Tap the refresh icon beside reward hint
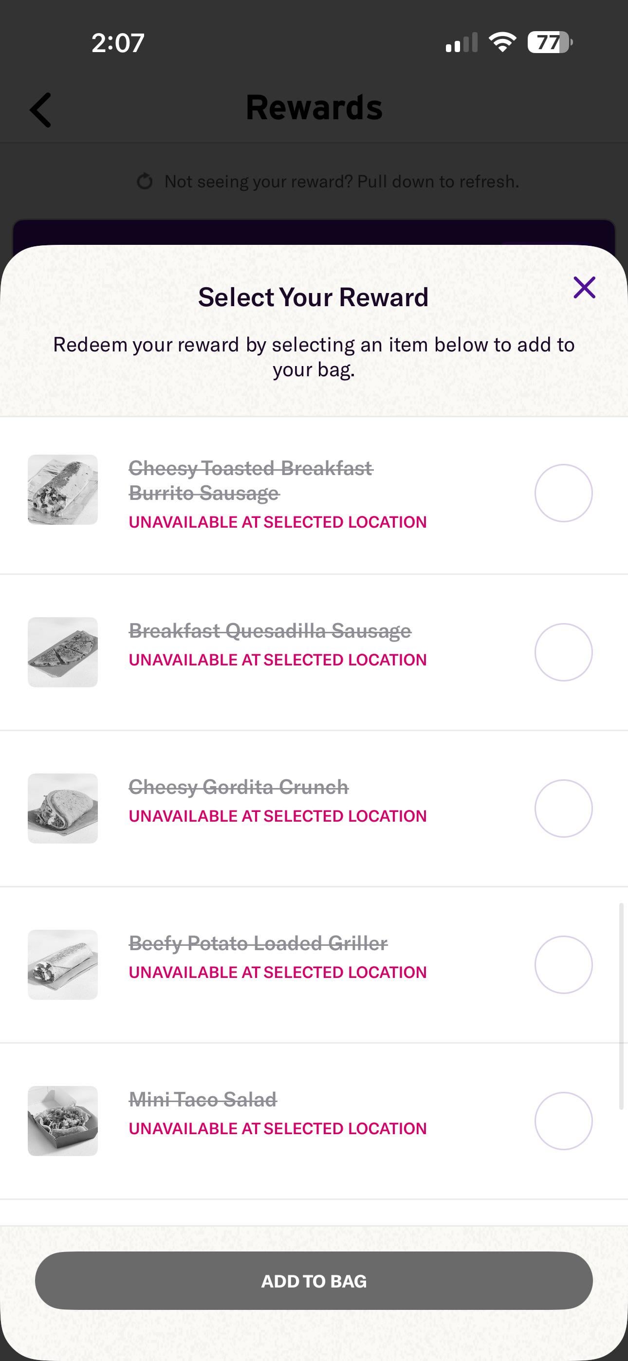The height and width of the screenshot is (1361, 628). pos(144,181)
